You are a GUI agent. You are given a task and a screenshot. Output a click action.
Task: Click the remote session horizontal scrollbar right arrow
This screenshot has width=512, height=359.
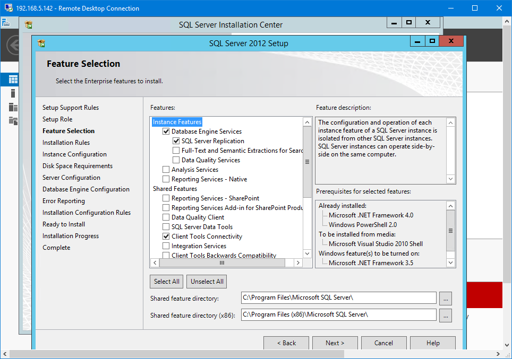(x=498, y=354)
